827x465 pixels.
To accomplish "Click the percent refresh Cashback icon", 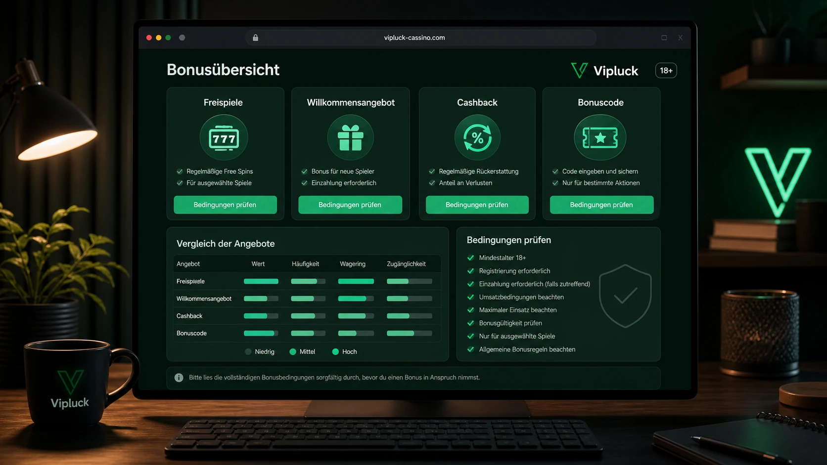I will pyautogui.click(x=477, y=137).
